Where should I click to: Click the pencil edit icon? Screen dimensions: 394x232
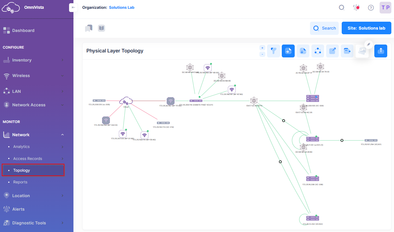point(369,45)
